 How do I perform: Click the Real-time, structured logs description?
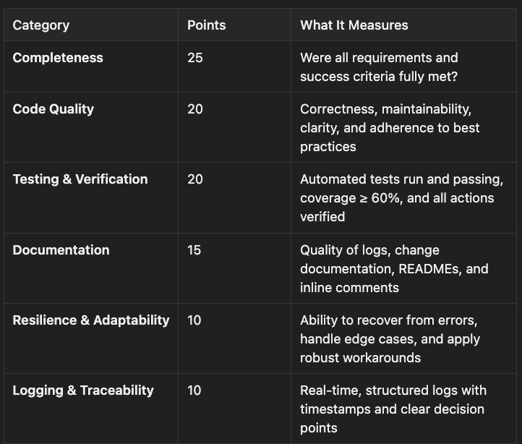[393, 409]
